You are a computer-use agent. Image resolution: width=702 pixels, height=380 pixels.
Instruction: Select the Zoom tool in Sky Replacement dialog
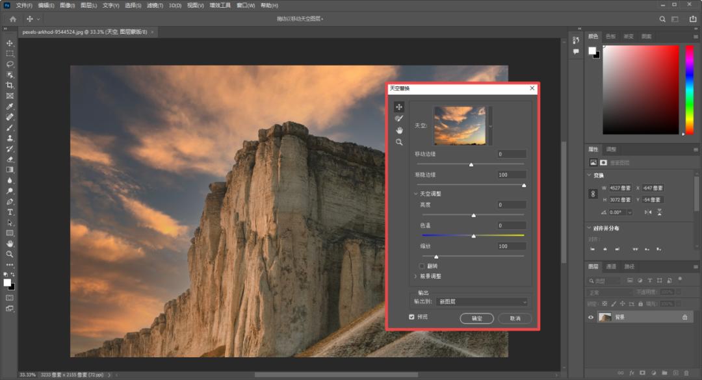[399, 142]
